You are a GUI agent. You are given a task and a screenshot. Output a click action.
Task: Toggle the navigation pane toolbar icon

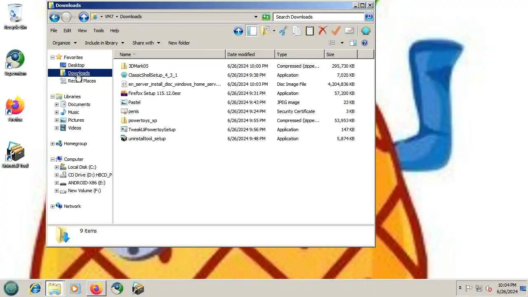(252, 31)
